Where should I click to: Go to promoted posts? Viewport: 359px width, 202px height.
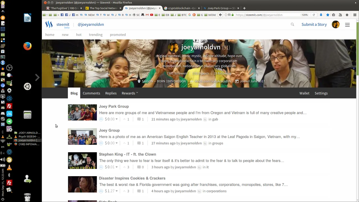118,35
